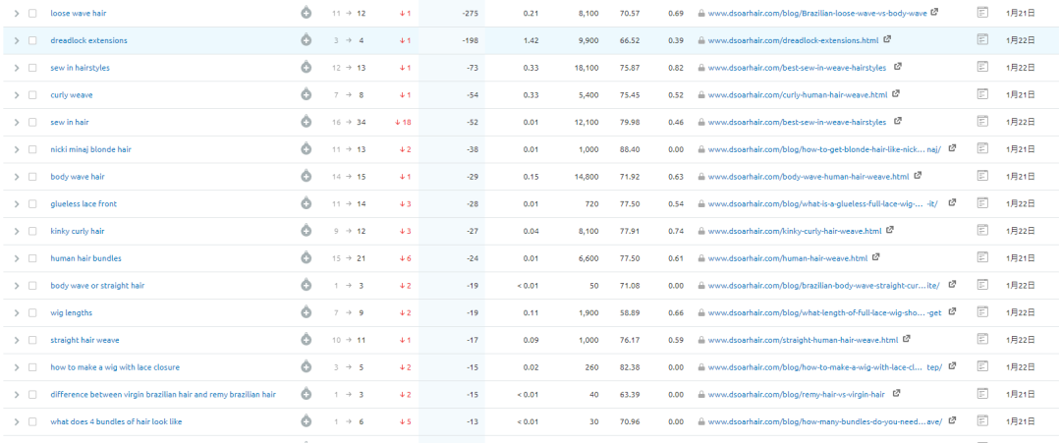This screenshot has height=443, width=1061.
Task: Open external link icon next to dreadlock-extensions.html URL
Action: (x=888, y=40)
